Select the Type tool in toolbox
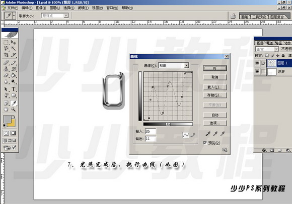This screenshot has width=292, height=204. pos(14,89)
